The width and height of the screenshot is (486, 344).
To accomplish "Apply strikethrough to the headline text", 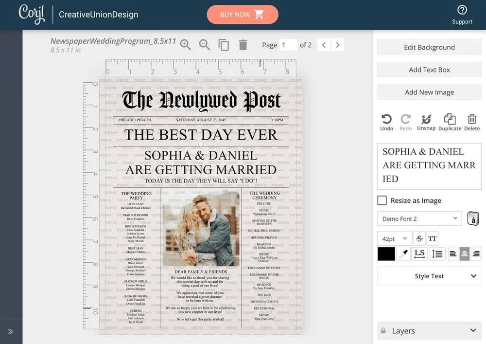I will [419, 238].
